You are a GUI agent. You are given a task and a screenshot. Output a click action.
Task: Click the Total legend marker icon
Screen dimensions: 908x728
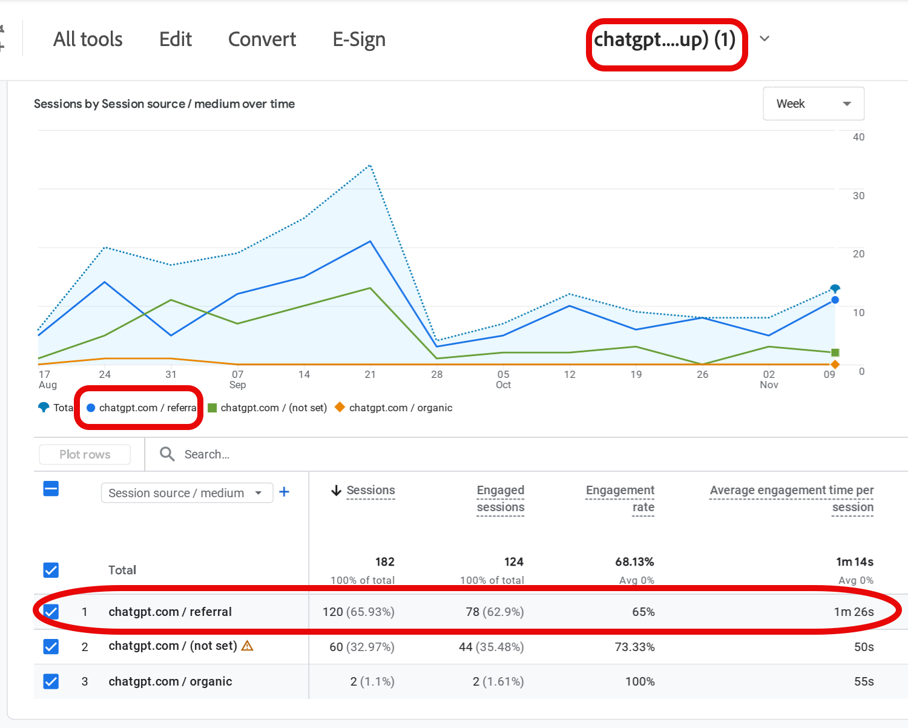(x=44, y=408)
